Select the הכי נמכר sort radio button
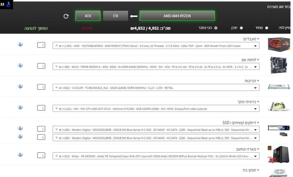The height and width of the screenshot is (177, 293). (216, 28)
